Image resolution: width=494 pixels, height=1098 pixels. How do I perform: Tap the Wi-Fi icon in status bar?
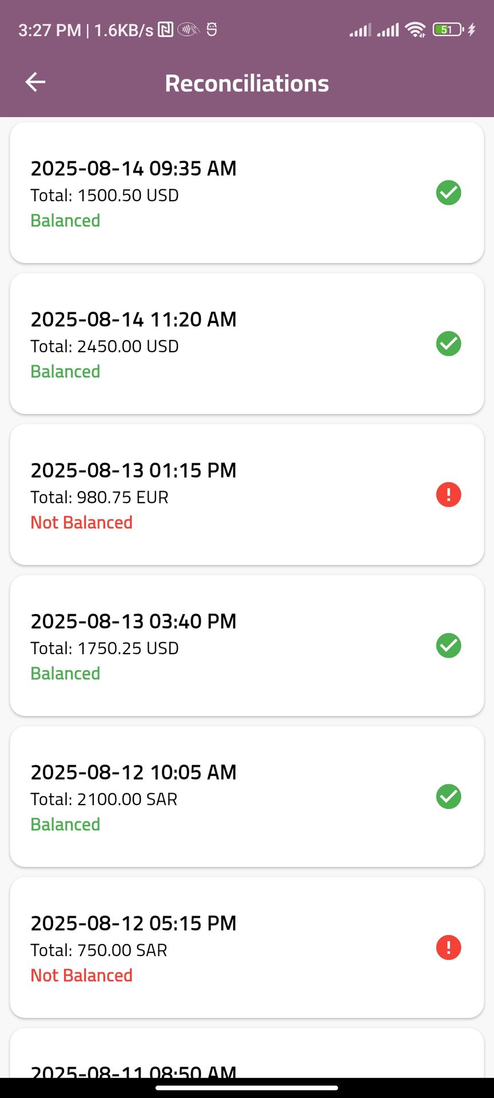click(x=415, y=30)
